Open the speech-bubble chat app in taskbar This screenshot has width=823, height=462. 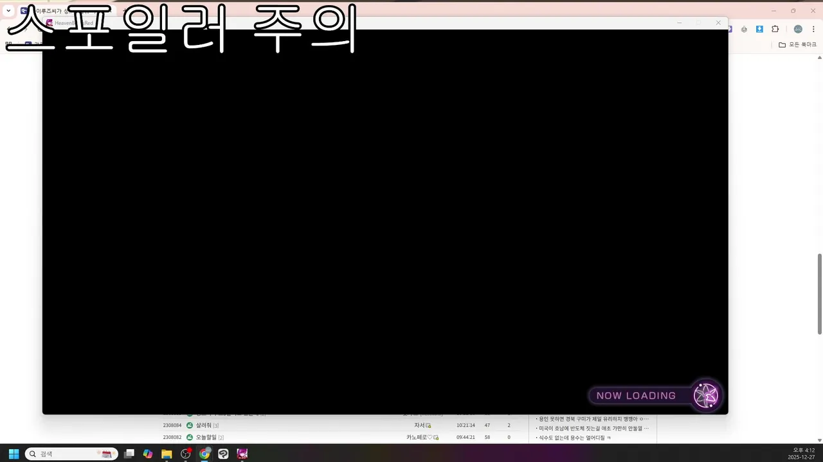pyautogui.click(x=223, y=454)
